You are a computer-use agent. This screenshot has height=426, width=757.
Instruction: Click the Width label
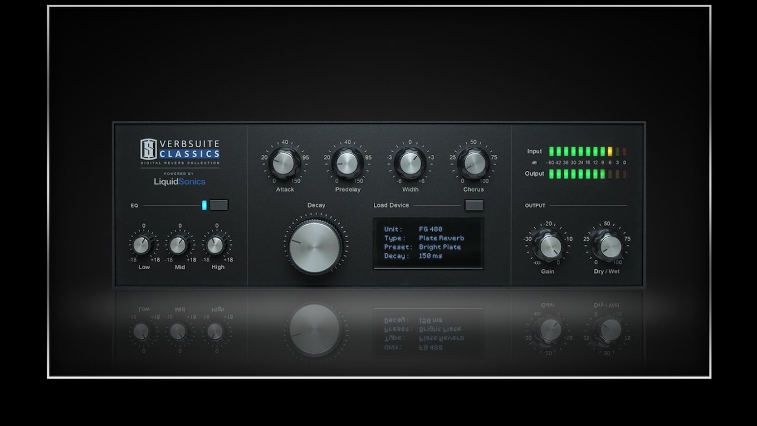tap(410, 190)
